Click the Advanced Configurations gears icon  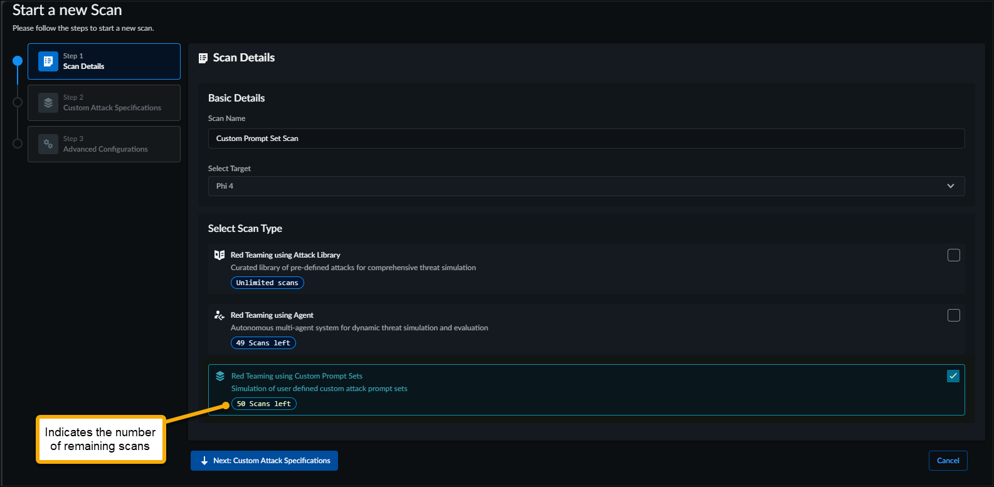click(48, 144)
